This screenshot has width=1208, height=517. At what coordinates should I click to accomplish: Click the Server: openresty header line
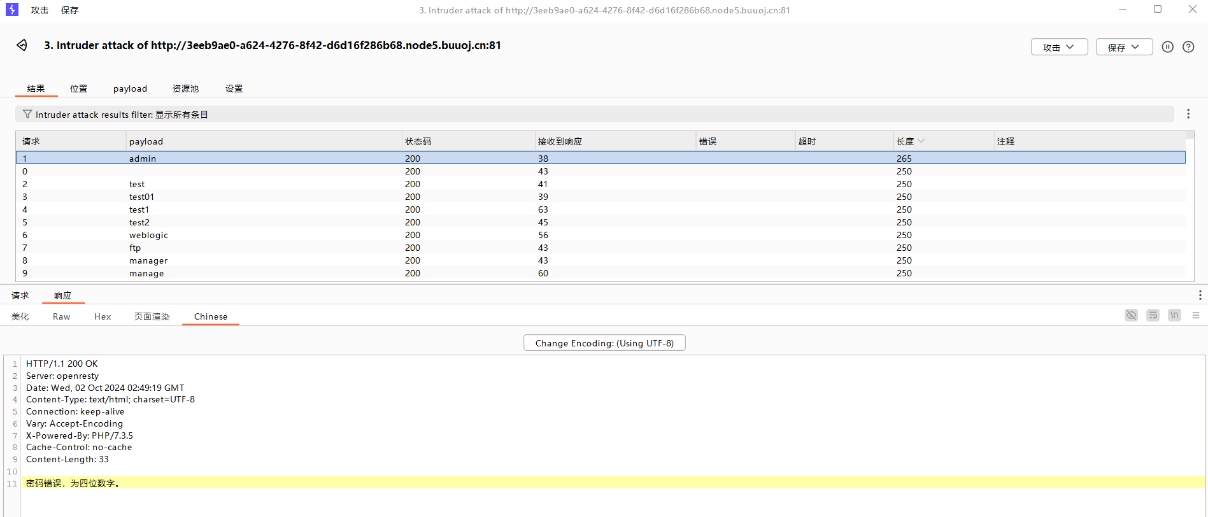coord(62,376)
